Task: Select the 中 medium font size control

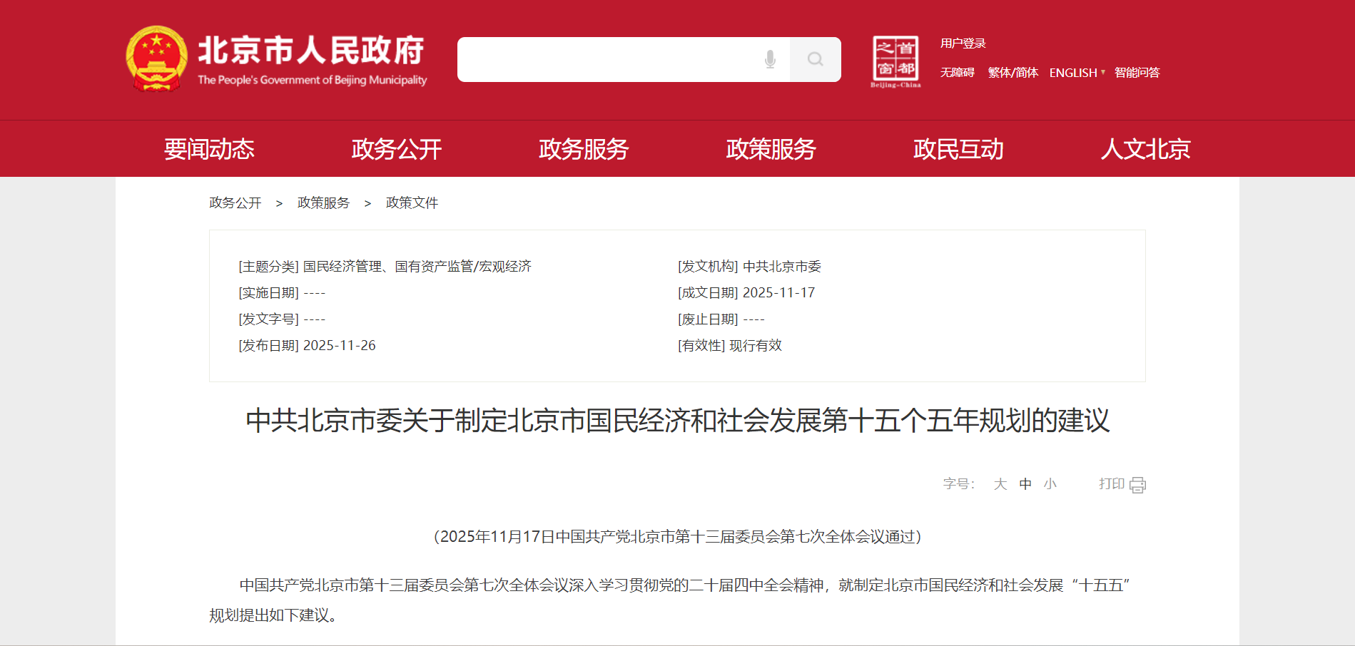Action: point(1025,483)
